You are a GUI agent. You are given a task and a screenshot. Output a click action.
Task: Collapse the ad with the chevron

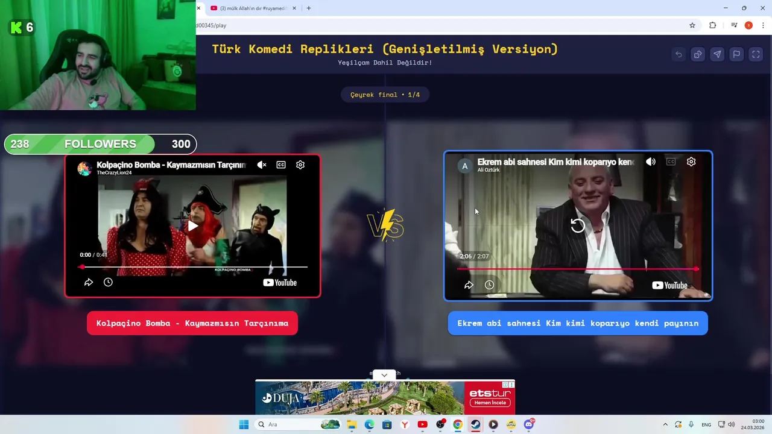tap(384, 375)
